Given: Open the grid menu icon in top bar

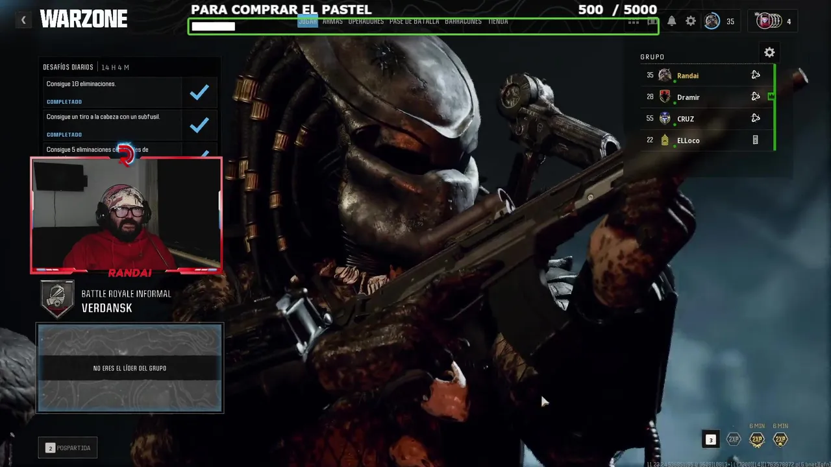Looking at the screenshot, I should tap(634, 21).
